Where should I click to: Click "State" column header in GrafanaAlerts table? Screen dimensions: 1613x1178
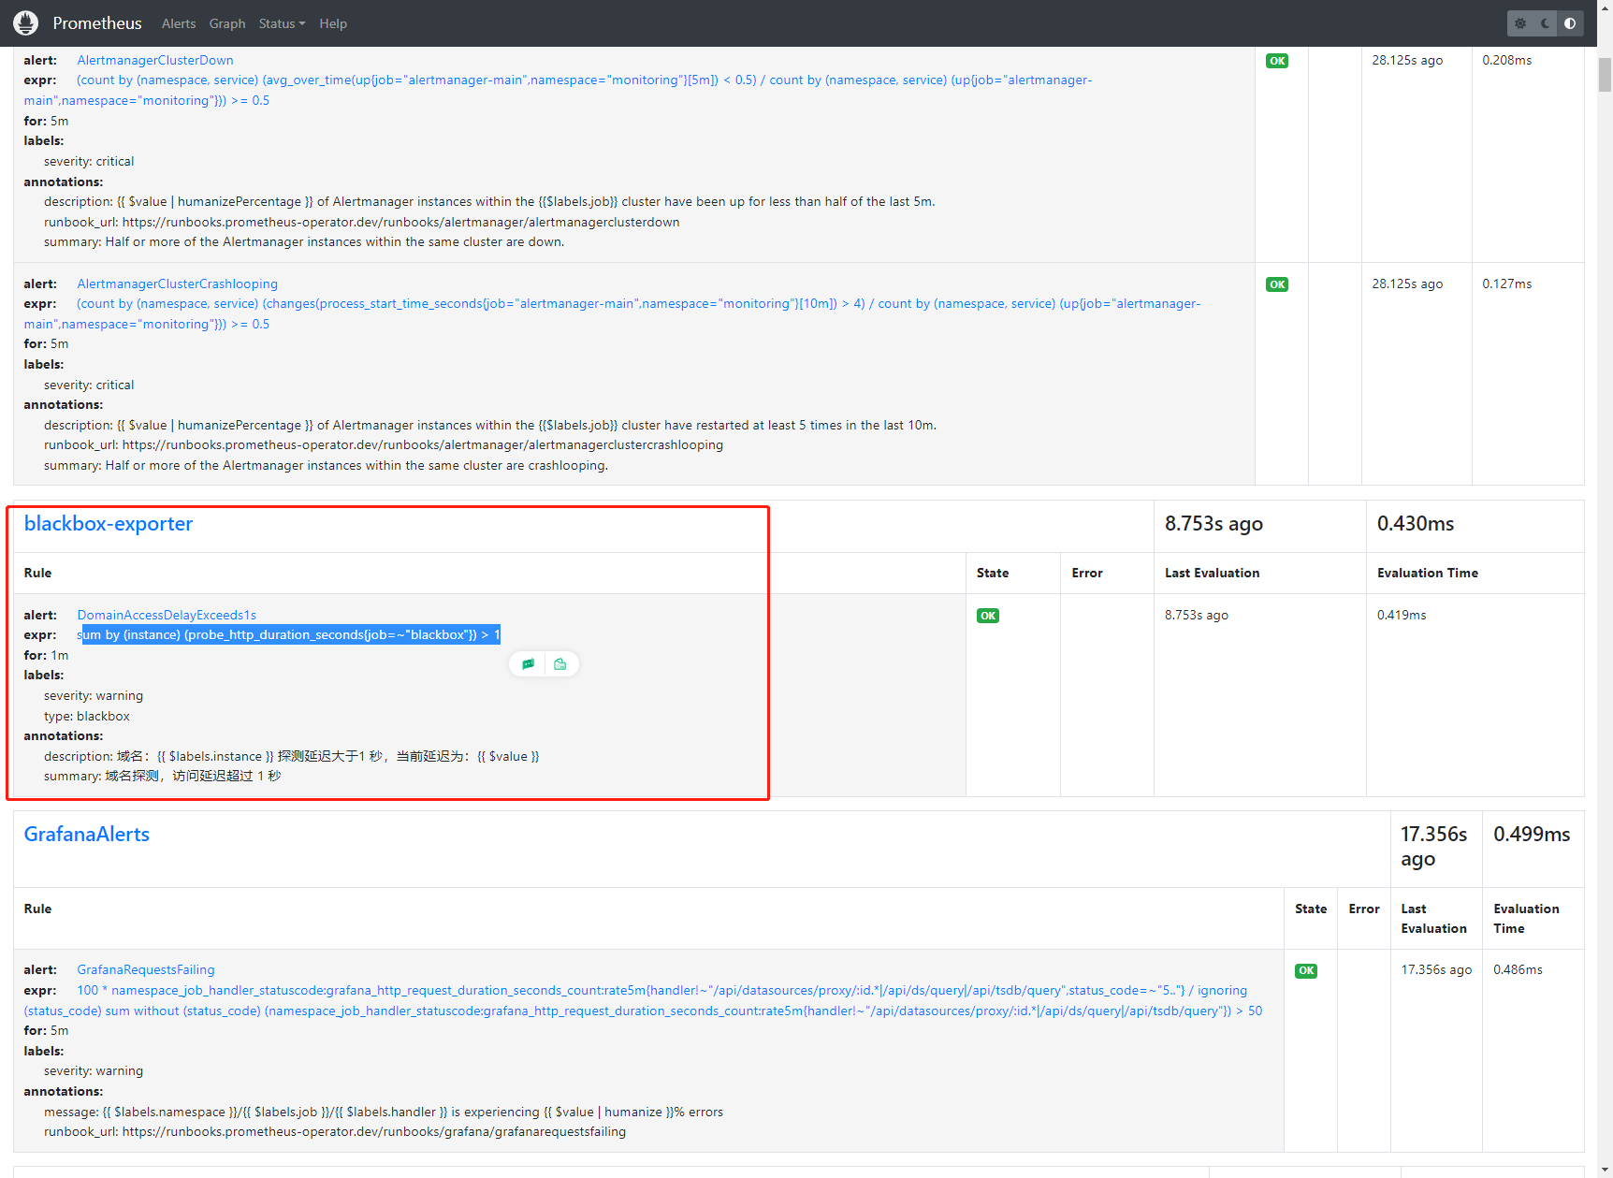1311,909
